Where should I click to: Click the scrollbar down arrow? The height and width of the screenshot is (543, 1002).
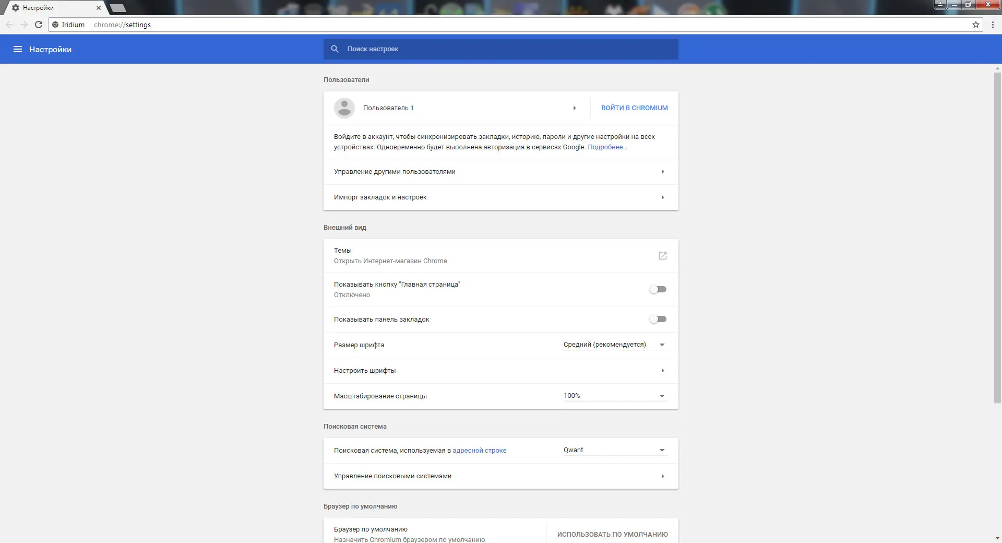997,538
